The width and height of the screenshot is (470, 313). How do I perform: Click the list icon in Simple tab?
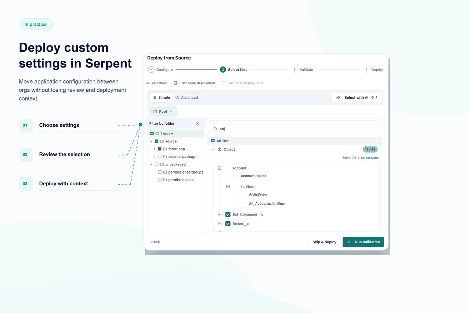tap(155, 98)
